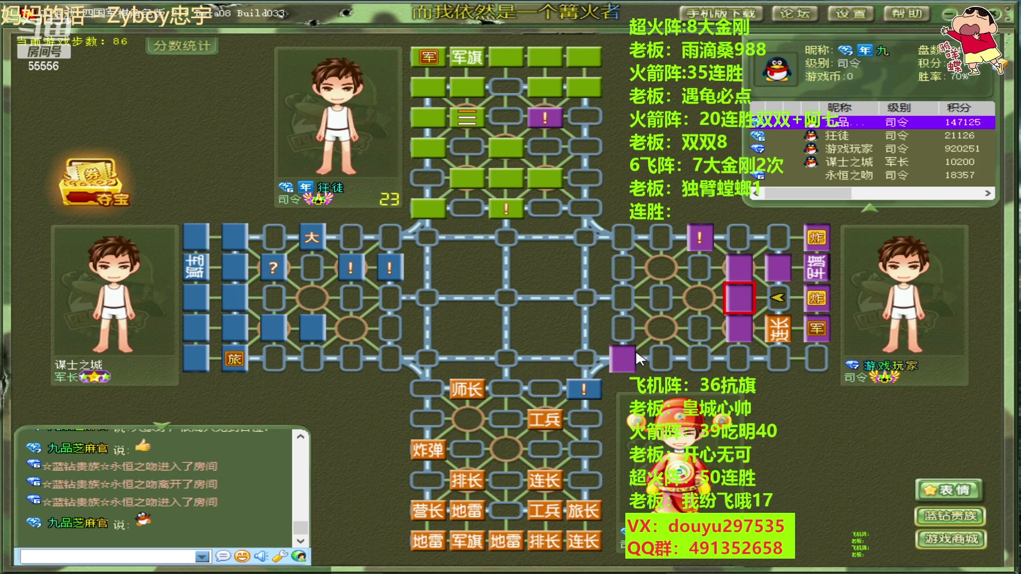The image size is (1021, 574).
Task: Focus the chat message input field
Action: [108, 556]
